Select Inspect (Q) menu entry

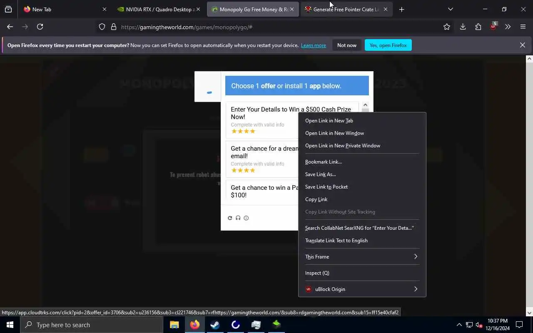click(x=362, y=273)
